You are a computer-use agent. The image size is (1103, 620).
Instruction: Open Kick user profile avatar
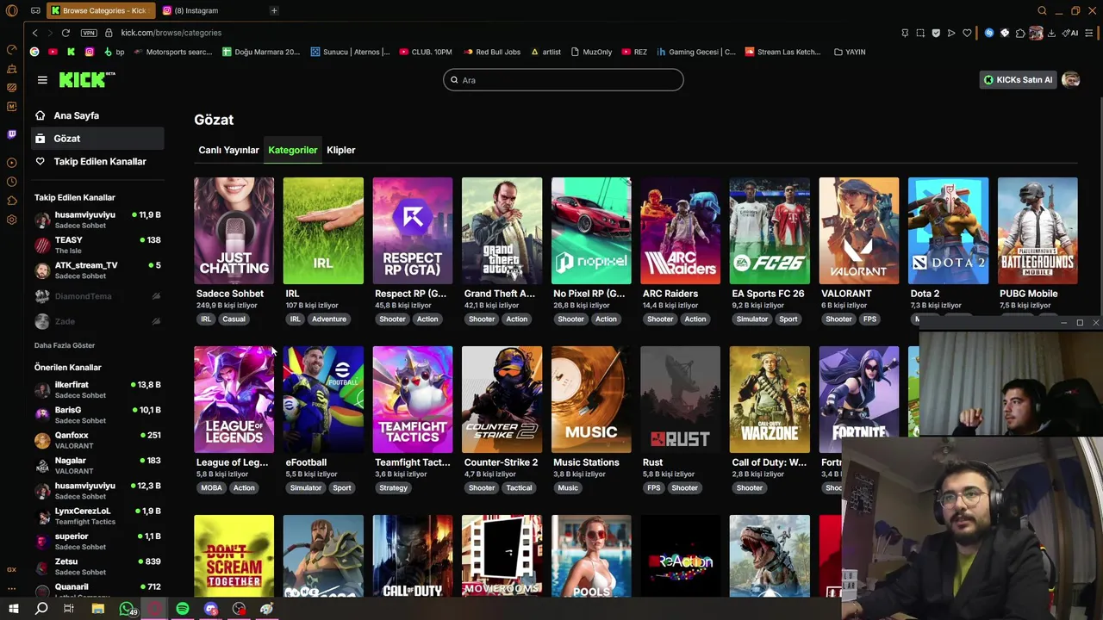click(x=1071, y=80)
